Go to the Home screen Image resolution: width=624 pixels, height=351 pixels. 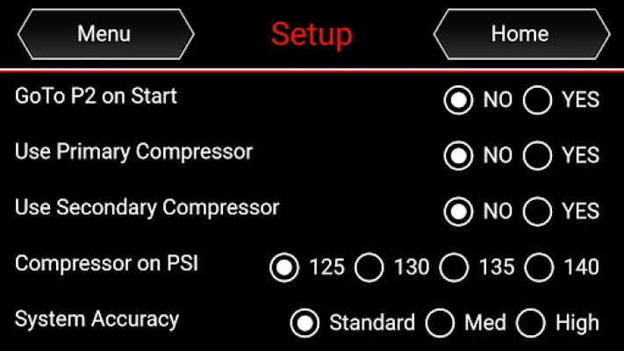pos(520,34)
